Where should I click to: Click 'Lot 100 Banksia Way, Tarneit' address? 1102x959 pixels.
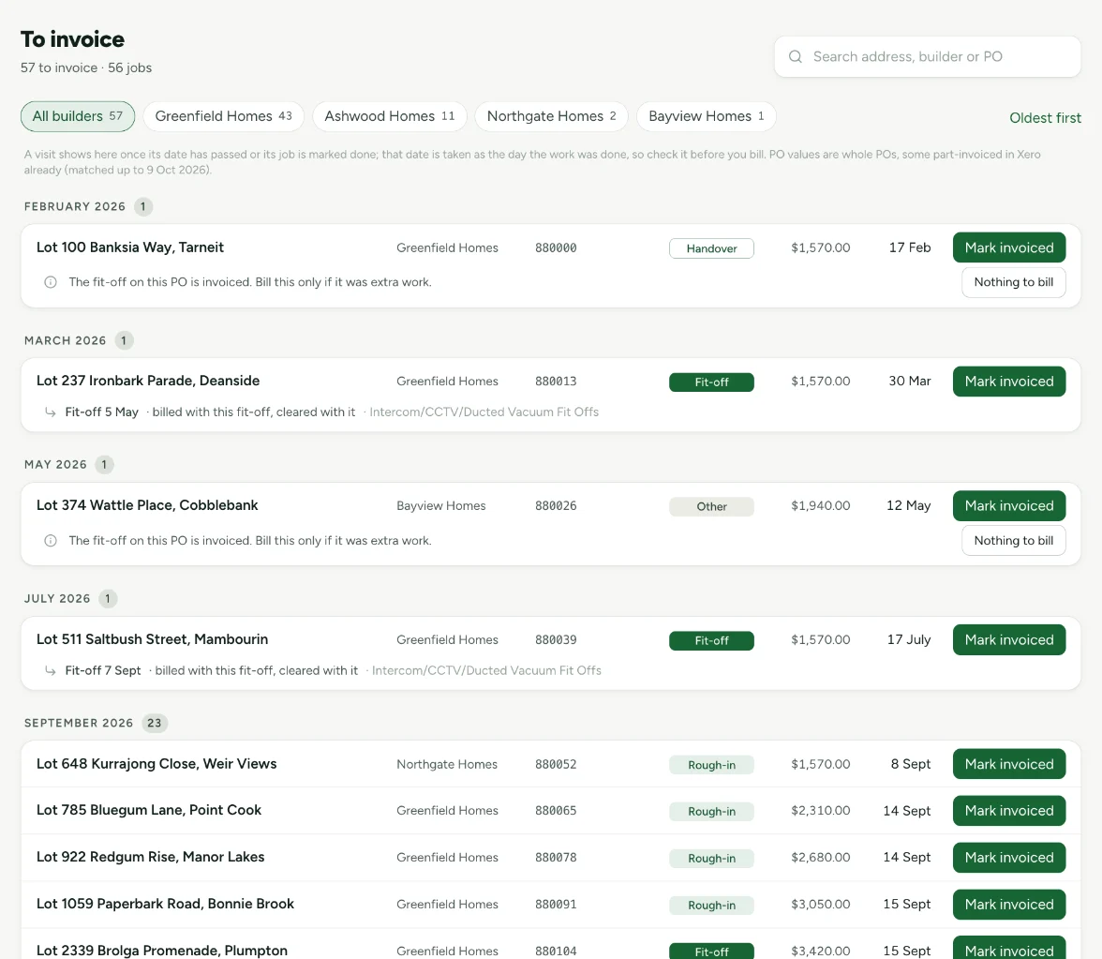click(130, 247)
